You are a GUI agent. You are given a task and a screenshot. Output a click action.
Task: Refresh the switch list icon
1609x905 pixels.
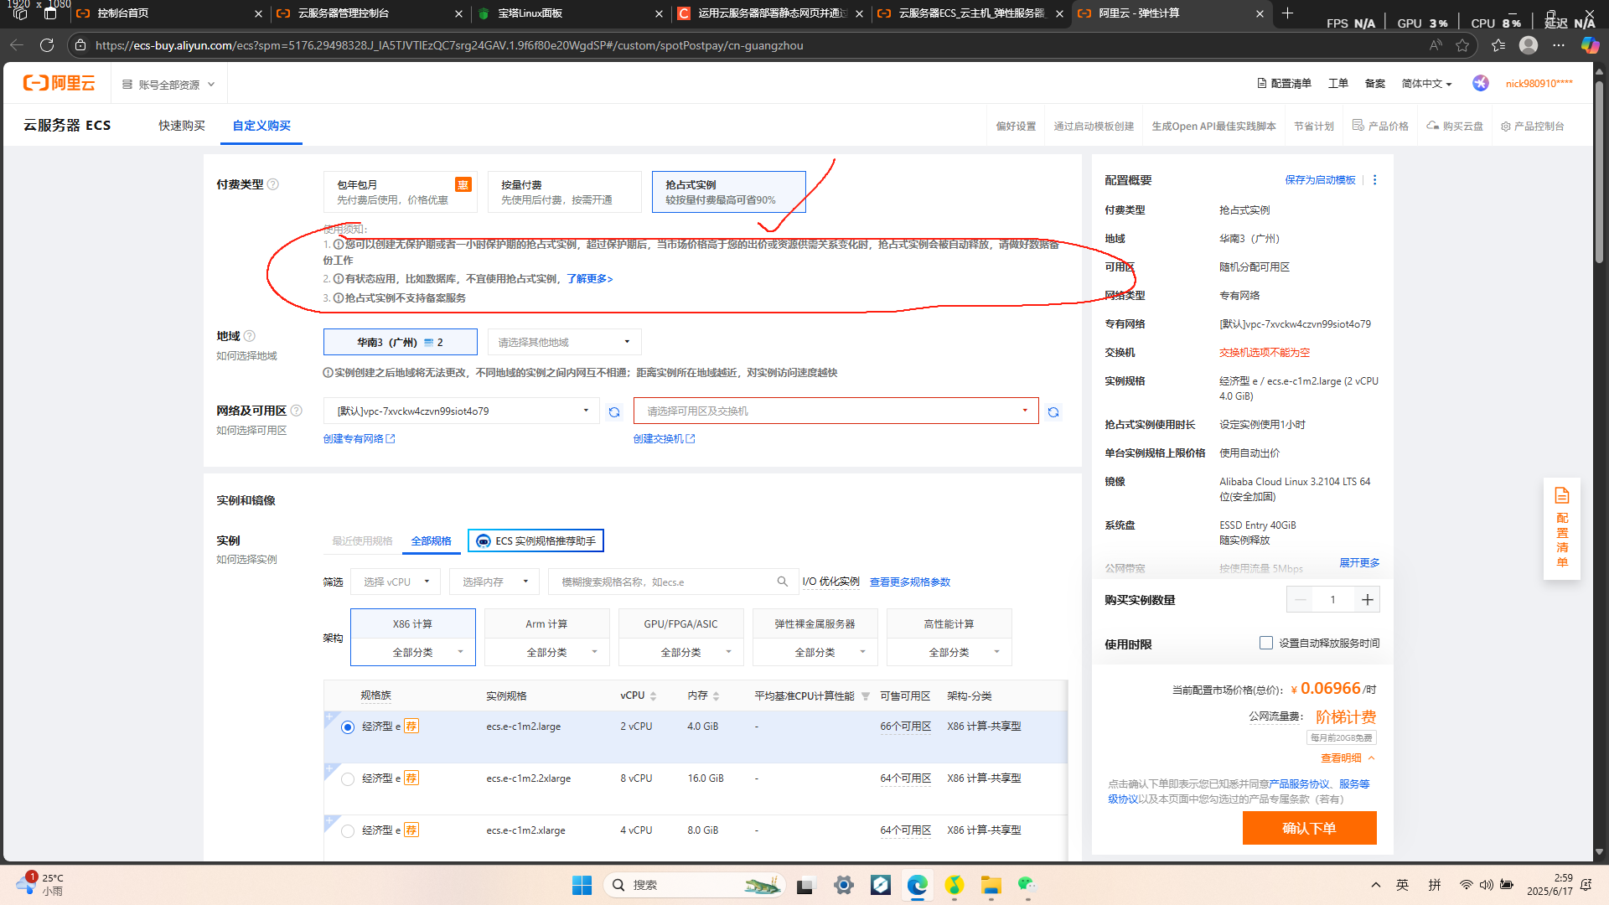tap(1053, 412)
